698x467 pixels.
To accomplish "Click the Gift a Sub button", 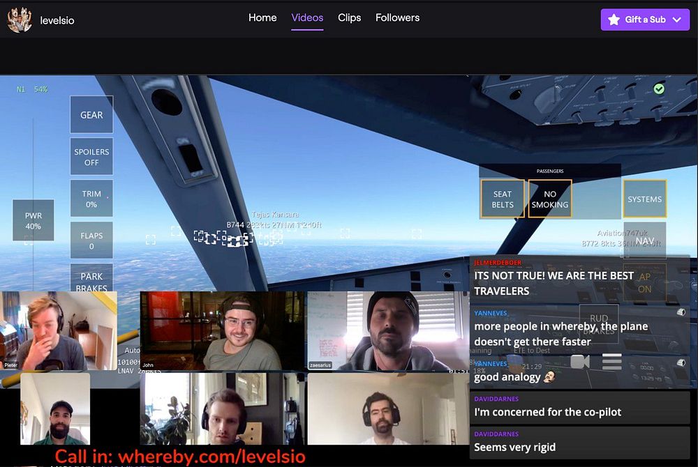I will pyautogui.click(x=645, y=20).
